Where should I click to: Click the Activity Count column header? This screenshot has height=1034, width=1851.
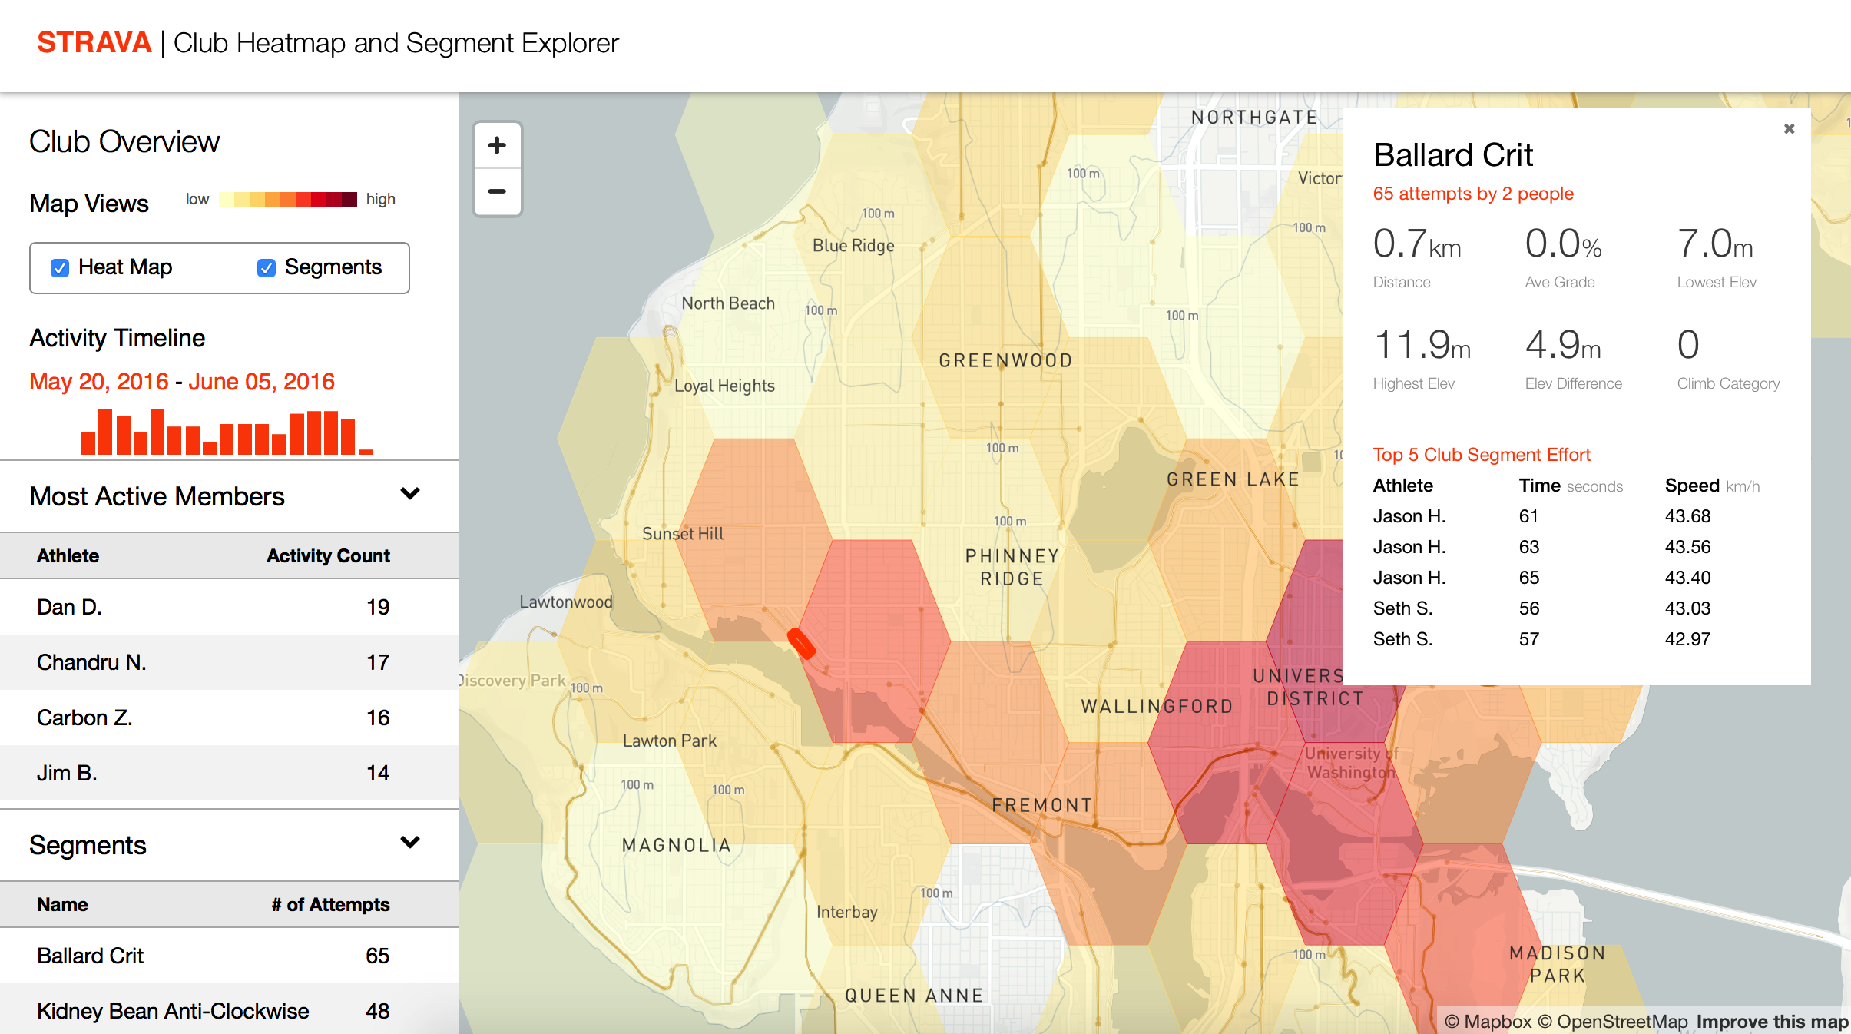pos(328,555)
